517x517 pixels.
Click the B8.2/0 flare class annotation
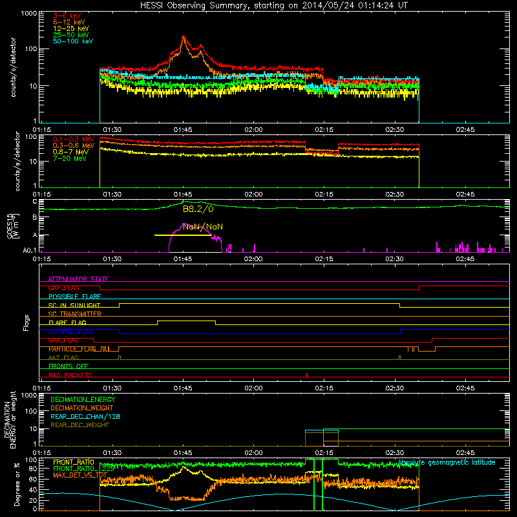(198, 209)
